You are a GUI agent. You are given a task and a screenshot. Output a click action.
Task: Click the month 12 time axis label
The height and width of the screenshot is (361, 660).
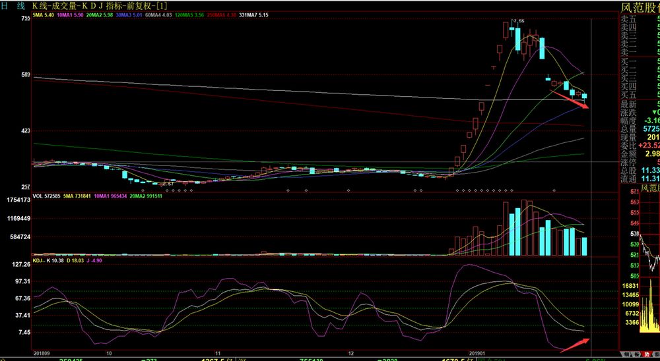(350, 354)
